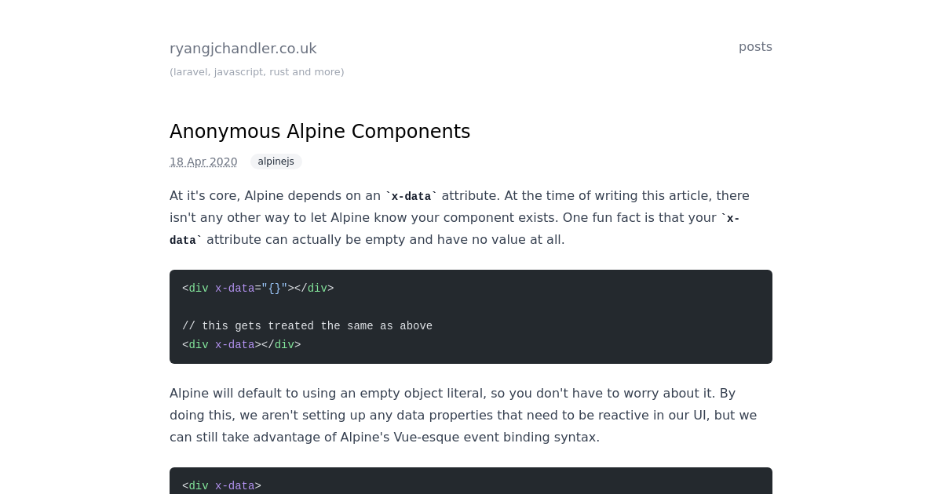The height and width of the screenshot is (494, 942).
Task: Click the first inline x-data code snippet
Action: coord(411,197)
